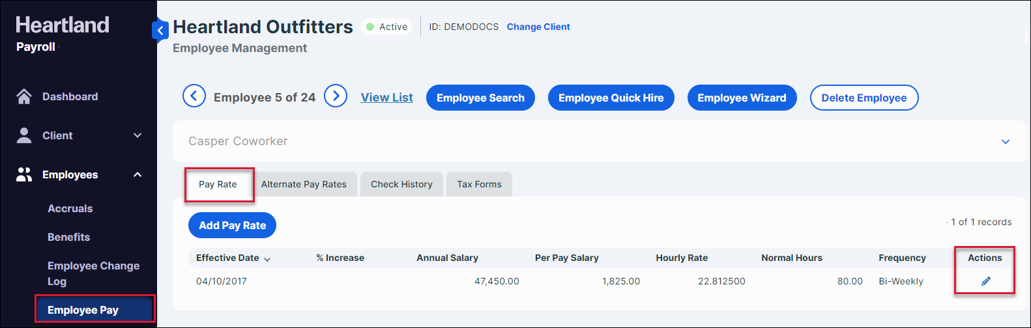Screen dimensions: 1031x328
Task: Click the 1 of 1 records text
Action: [x=981, y=222]
